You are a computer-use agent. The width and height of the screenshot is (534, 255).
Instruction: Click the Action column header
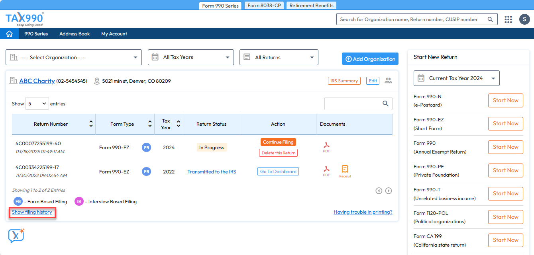pos(278,124)
